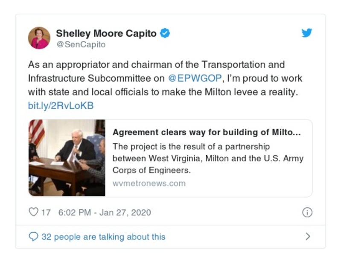Click the blue verified badge
Viewport: 341px width, 269px height.
click(x=165, y=33)
